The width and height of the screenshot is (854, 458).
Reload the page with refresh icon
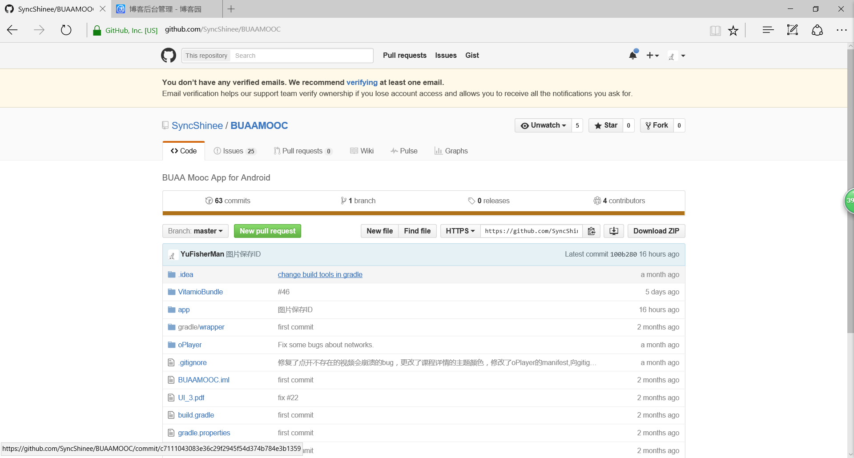click(66, 30)
